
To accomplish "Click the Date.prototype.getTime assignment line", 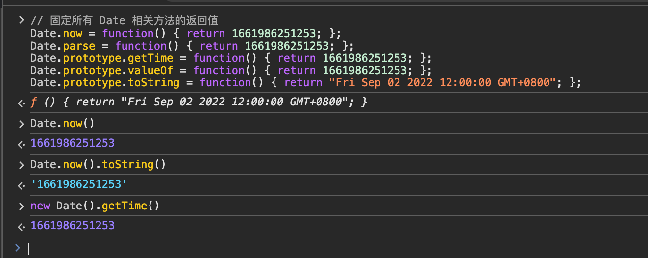I will (230, 58).
